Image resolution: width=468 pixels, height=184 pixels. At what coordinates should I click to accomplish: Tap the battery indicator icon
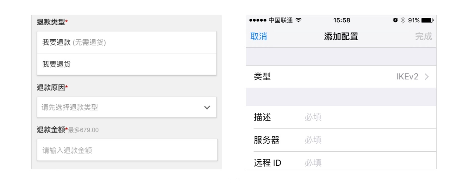point(427,20)
